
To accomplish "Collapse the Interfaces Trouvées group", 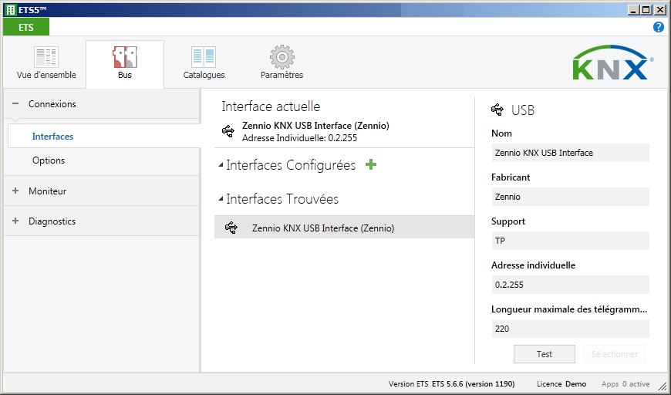I will coord(221,198).
